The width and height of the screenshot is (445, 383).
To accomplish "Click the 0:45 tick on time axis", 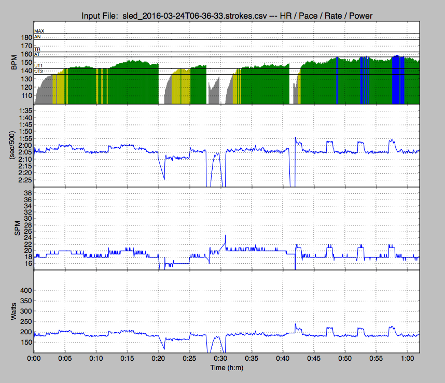I will (314, 358).
